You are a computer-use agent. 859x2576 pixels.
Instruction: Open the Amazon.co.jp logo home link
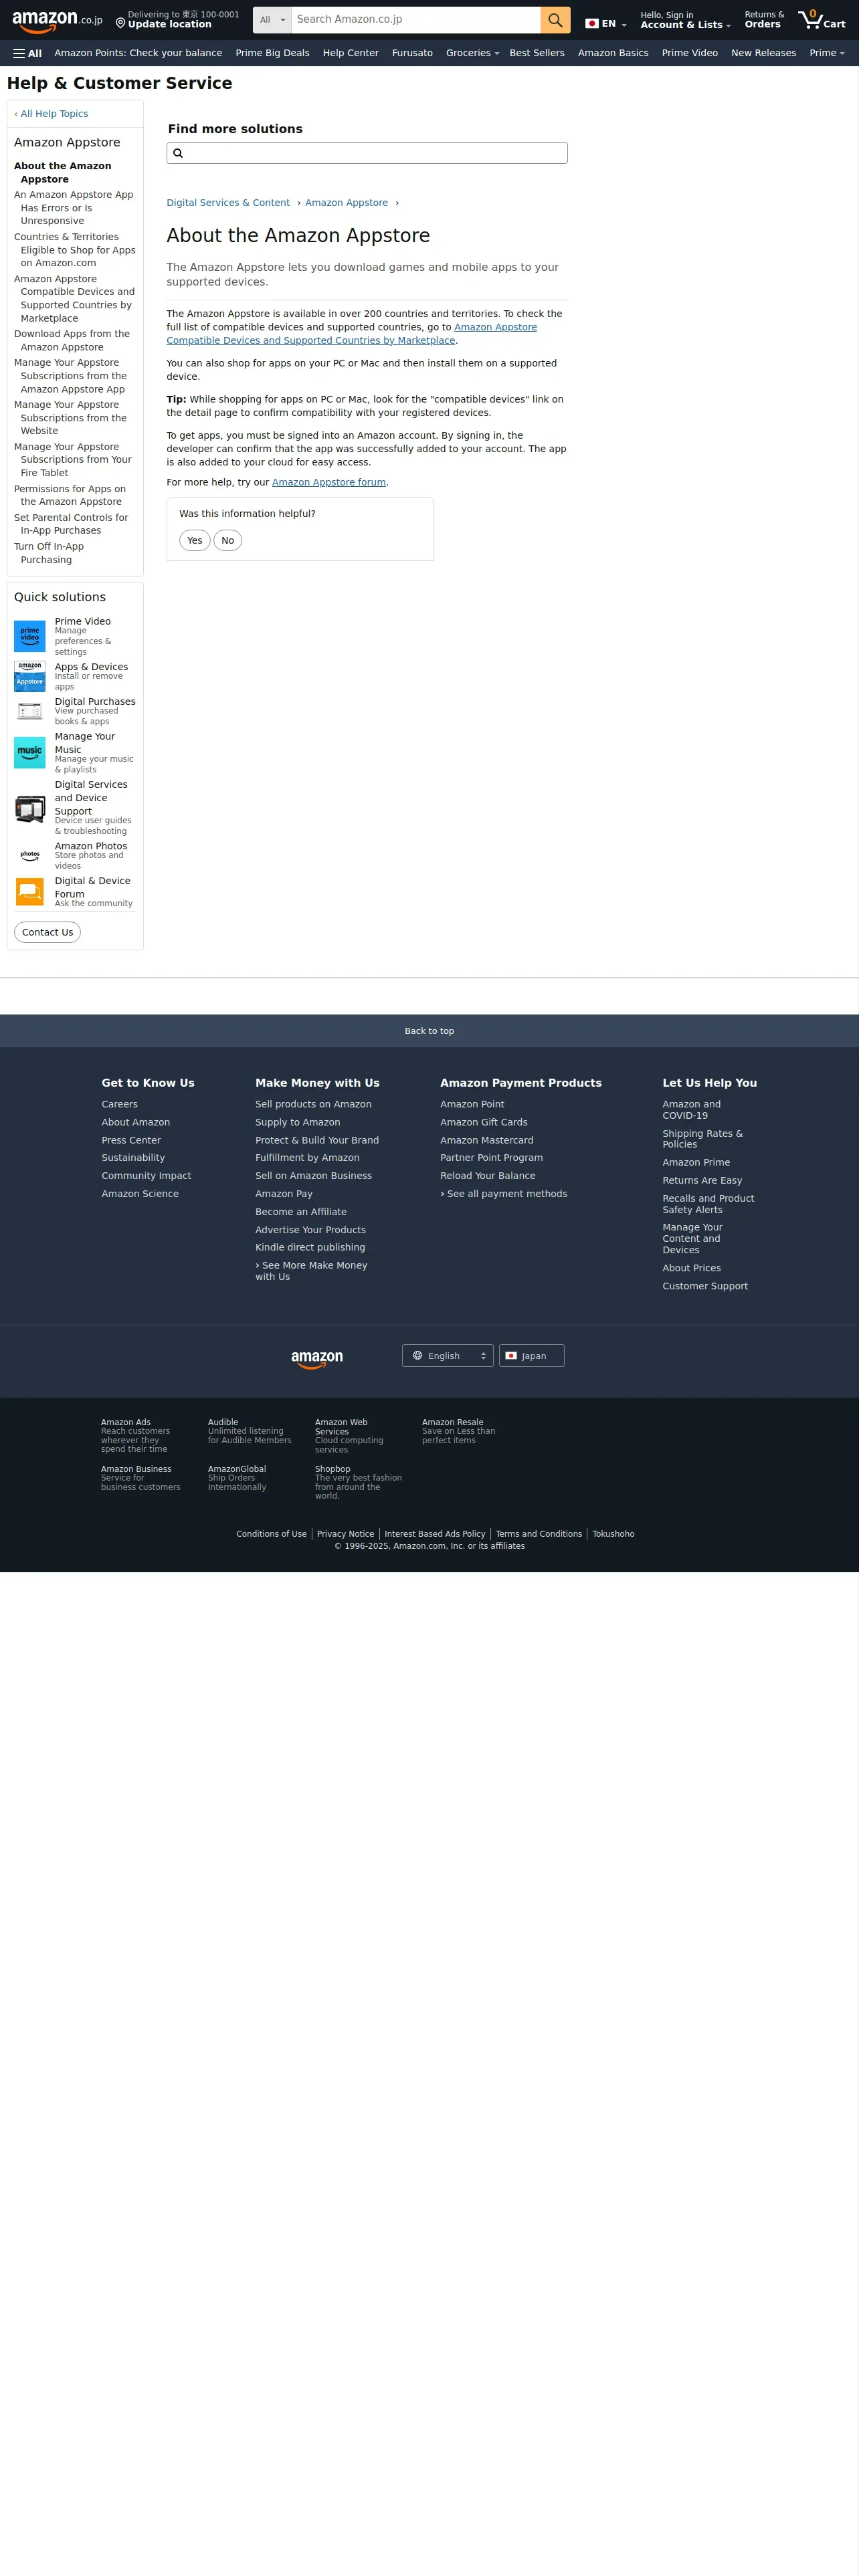57,20
